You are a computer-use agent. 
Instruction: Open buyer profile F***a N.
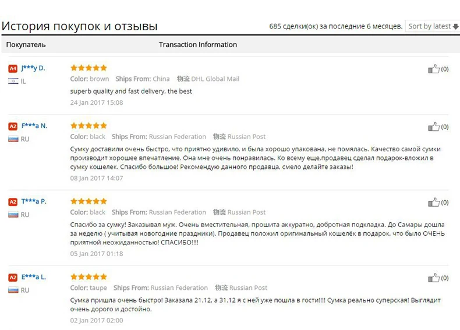pos(34,126)
